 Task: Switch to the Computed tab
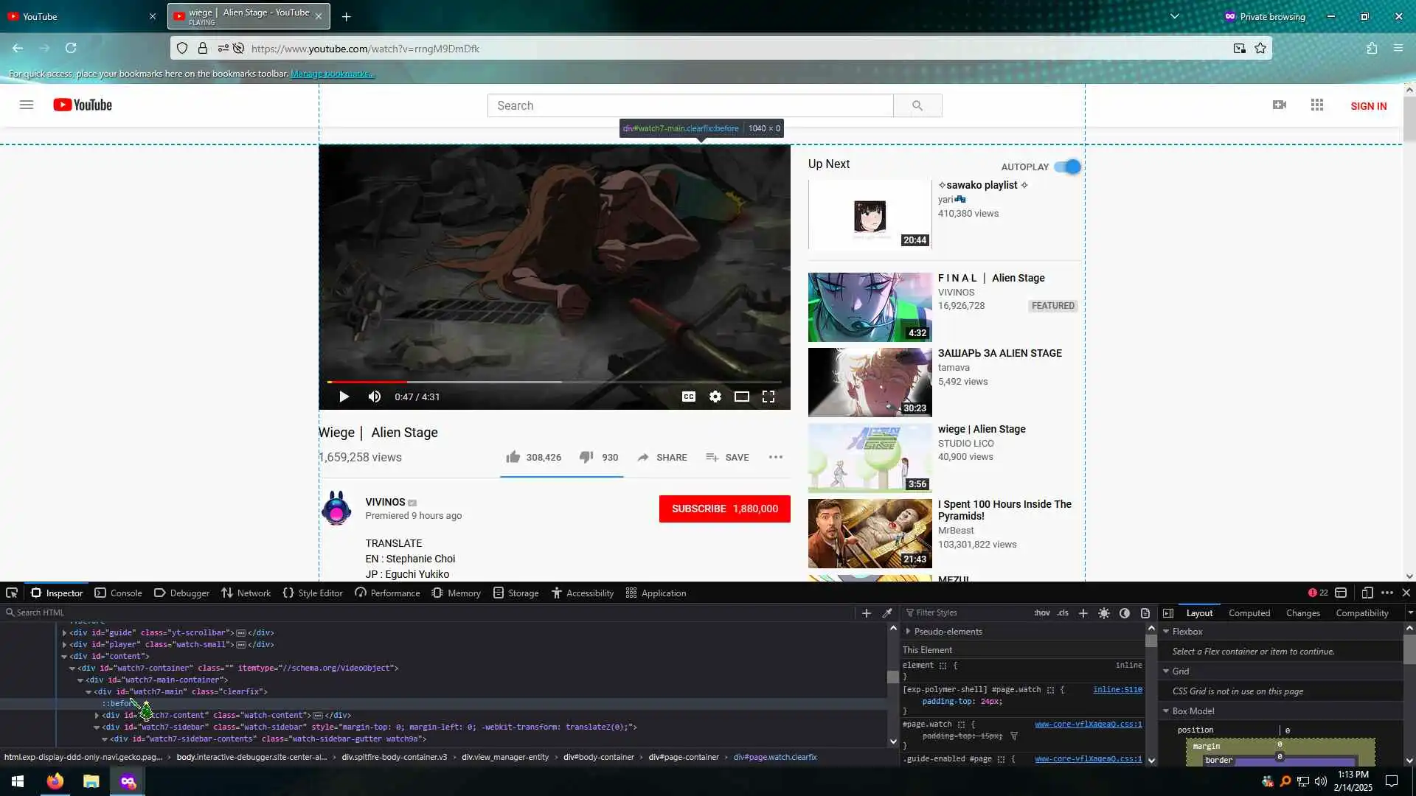(x=1249, y=612)
